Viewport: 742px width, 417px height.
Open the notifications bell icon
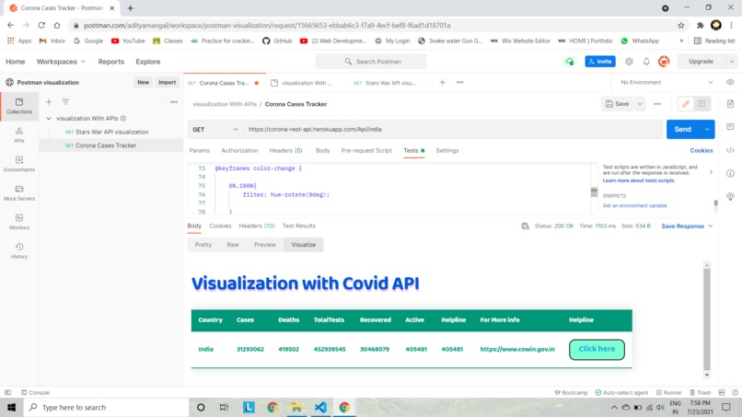click(646, 62)
